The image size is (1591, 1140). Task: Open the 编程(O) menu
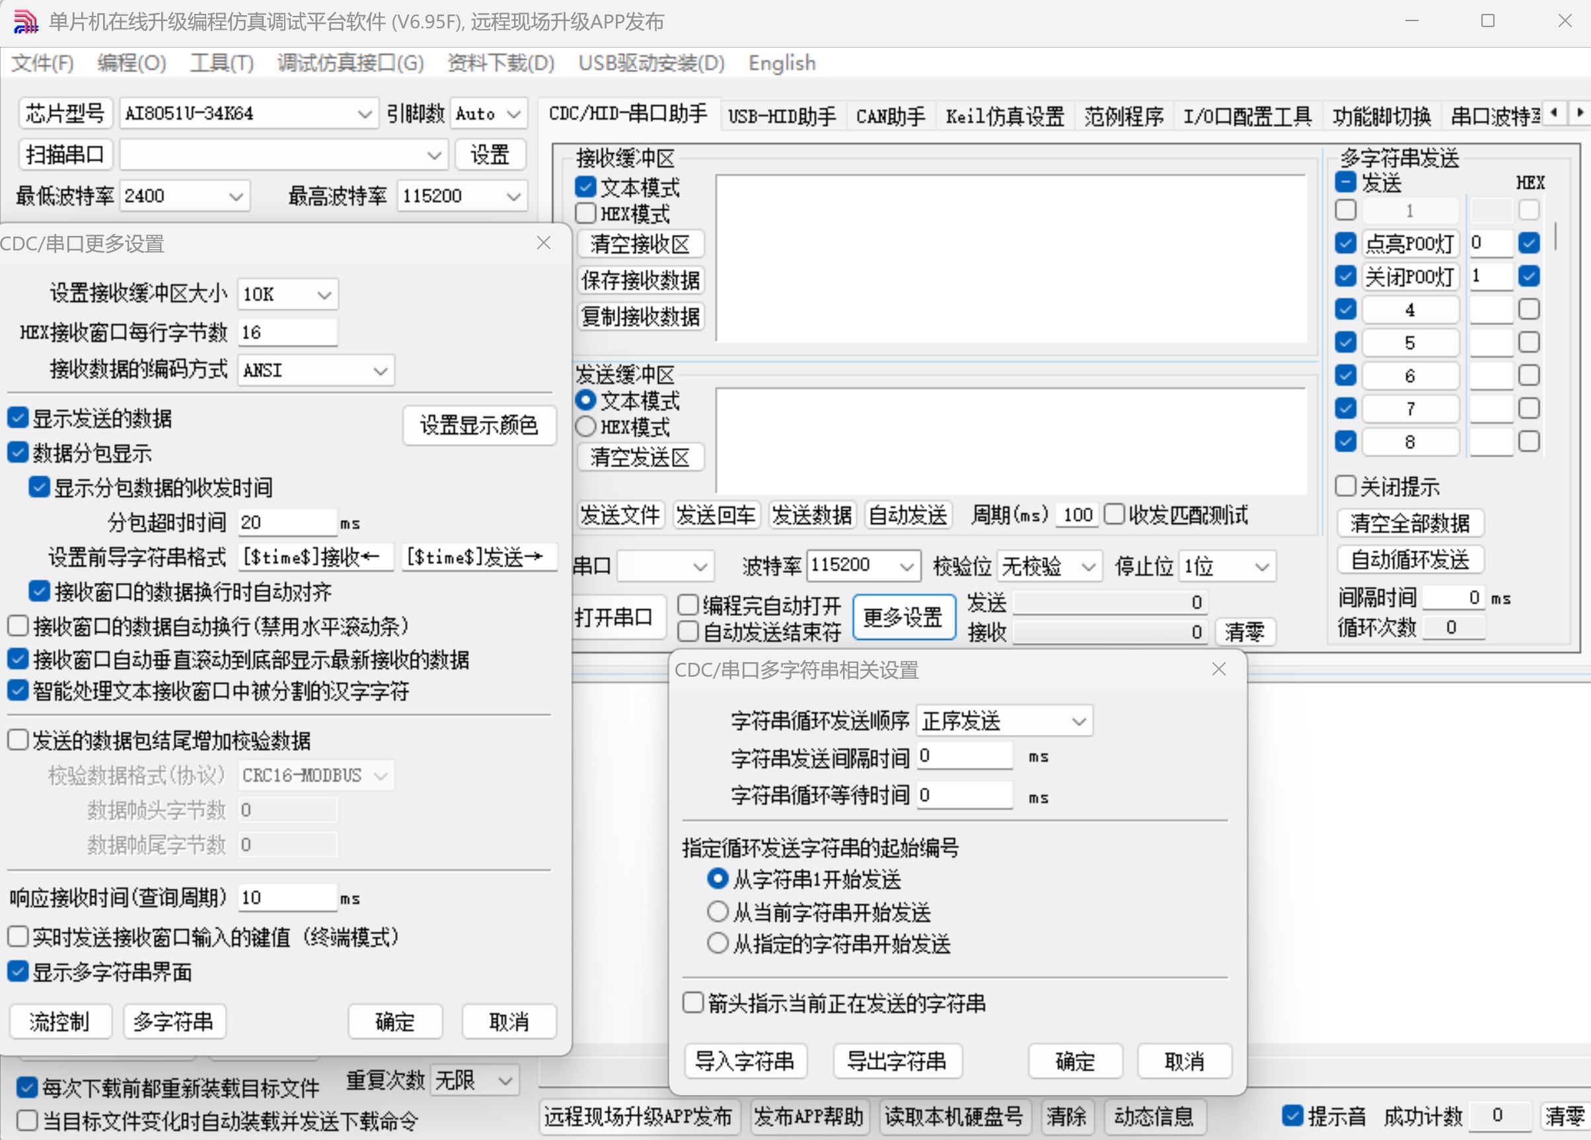[132, 63]
